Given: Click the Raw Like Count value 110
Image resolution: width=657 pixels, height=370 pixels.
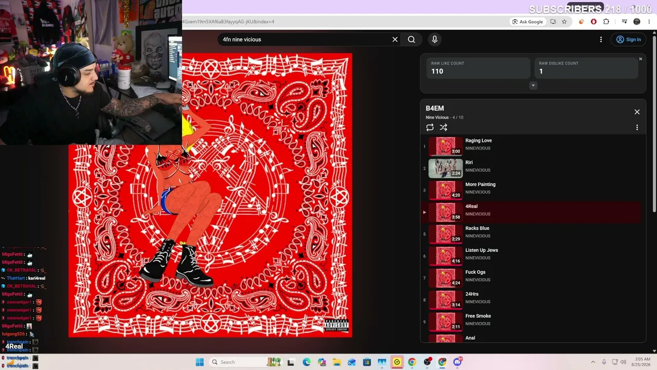Looking at the screenshot, I should pyautogui.click(x=437, y=71).
